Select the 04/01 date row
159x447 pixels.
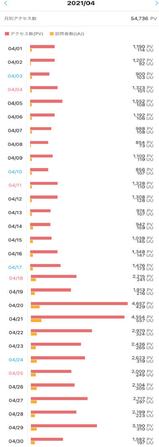click(x=79, y=48)
